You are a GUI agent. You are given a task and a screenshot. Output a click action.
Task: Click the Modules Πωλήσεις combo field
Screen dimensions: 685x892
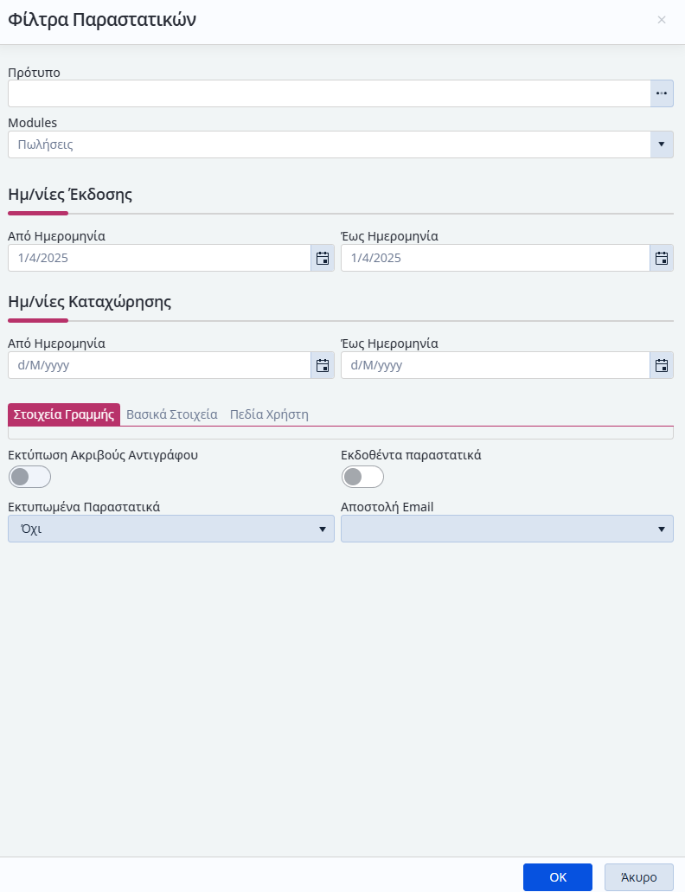click(x=330, y=144)
